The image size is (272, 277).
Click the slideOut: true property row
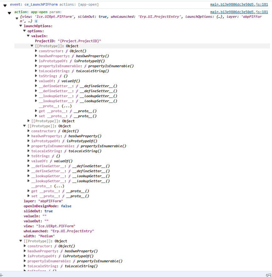tap(38, 211)
